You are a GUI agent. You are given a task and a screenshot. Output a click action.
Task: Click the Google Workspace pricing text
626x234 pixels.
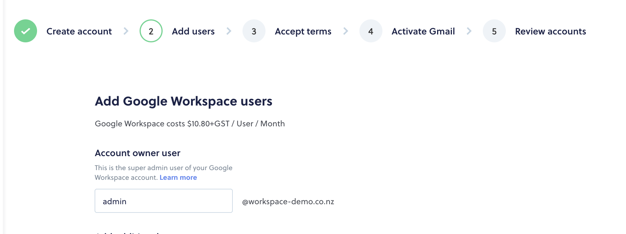pyautogui.click(x=190, y=124)
